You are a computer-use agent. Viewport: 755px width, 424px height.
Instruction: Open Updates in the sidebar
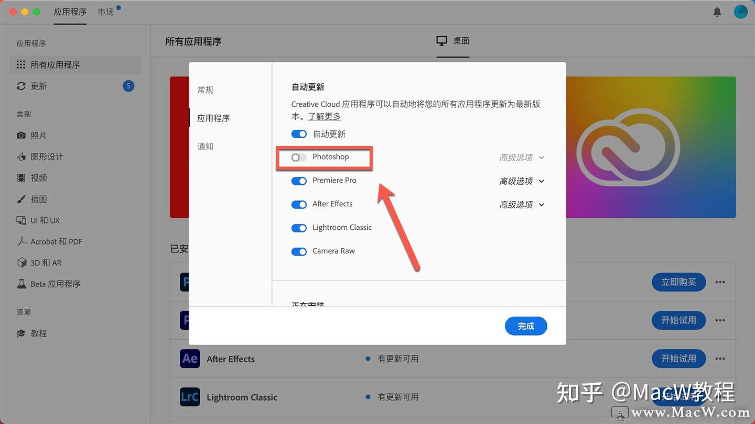[75, 86]
